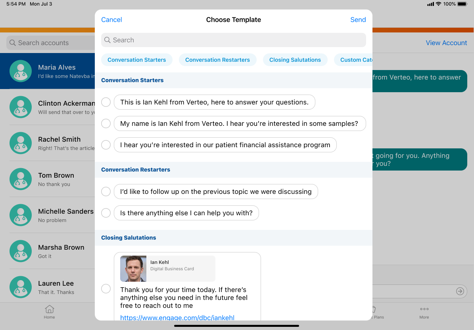Cancel the Choose Template dialog
The width and height of the screenshot is (474, 330).
pos(111,20)
